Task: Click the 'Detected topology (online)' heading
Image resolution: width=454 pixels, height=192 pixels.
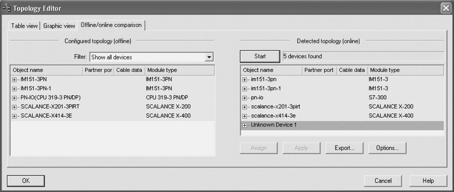Action: 328,41
